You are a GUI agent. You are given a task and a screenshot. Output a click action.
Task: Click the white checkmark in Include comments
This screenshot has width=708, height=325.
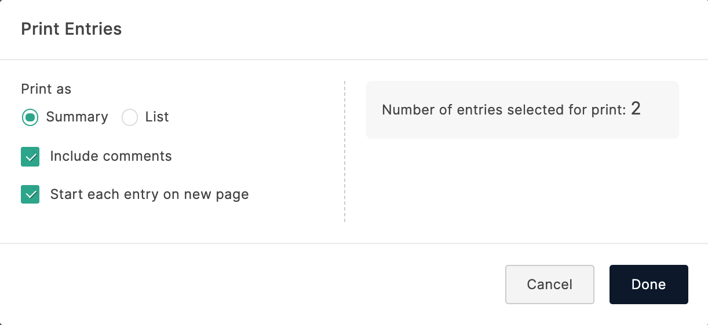pyautogui.click(x=30, y=157)
